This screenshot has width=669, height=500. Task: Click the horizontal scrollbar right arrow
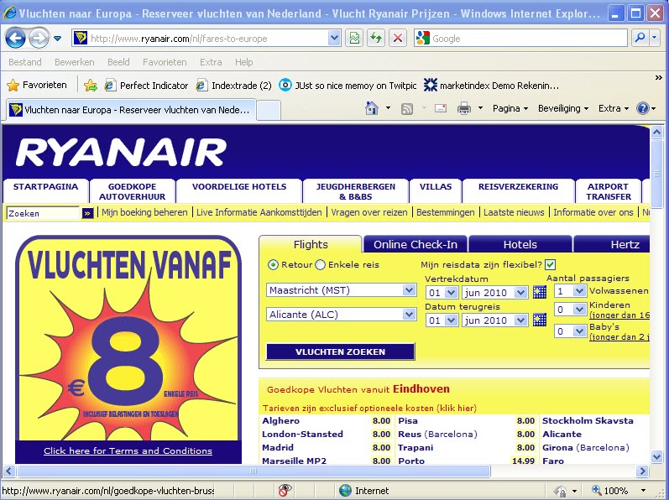click(x=642, y=471)
